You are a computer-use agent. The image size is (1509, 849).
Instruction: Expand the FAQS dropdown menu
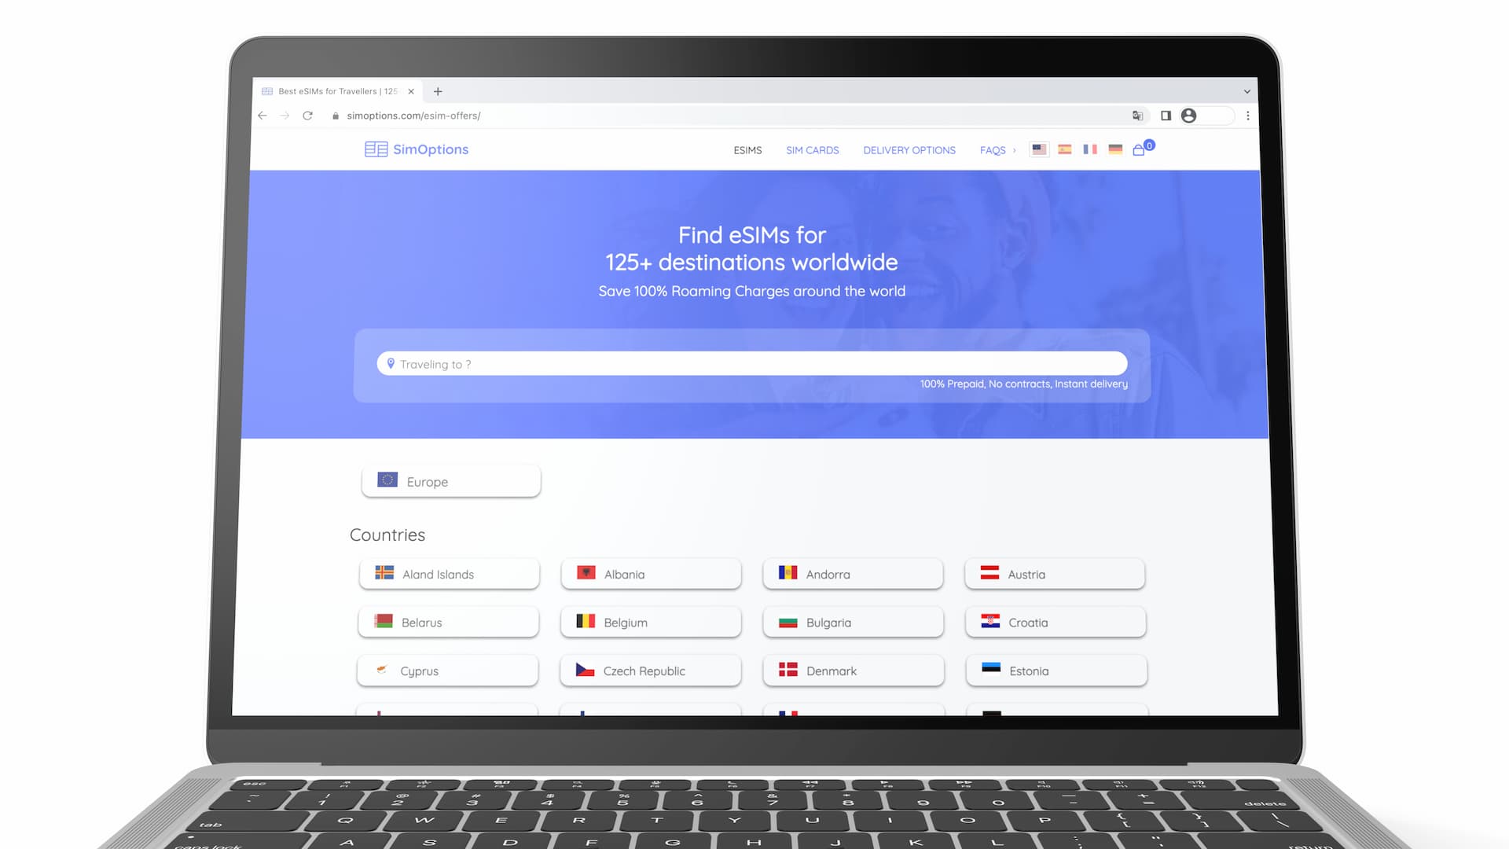pyautogui.click(x=998, y=149)
